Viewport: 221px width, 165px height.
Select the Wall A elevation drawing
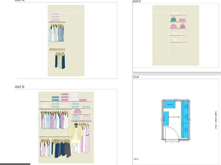click(x=66, y=41)
